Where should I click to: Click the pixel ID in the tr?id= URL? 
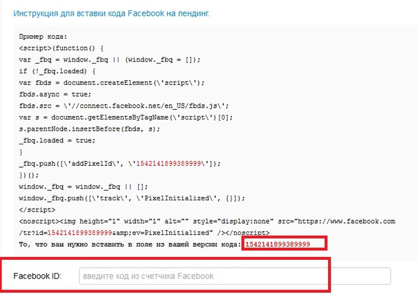pyautogui.click(x=79, y=233)
